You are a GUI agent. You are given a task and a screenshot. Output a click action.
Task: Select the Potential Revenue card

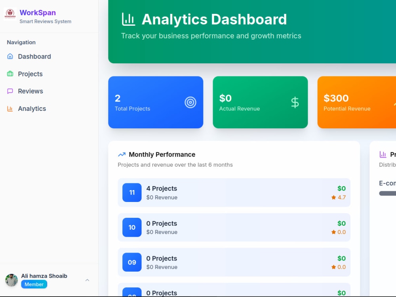click(x=357, y=102)
